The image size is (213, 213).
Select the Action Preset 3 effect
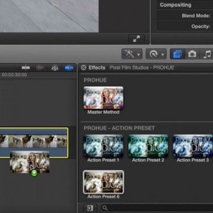pos(193,146)
